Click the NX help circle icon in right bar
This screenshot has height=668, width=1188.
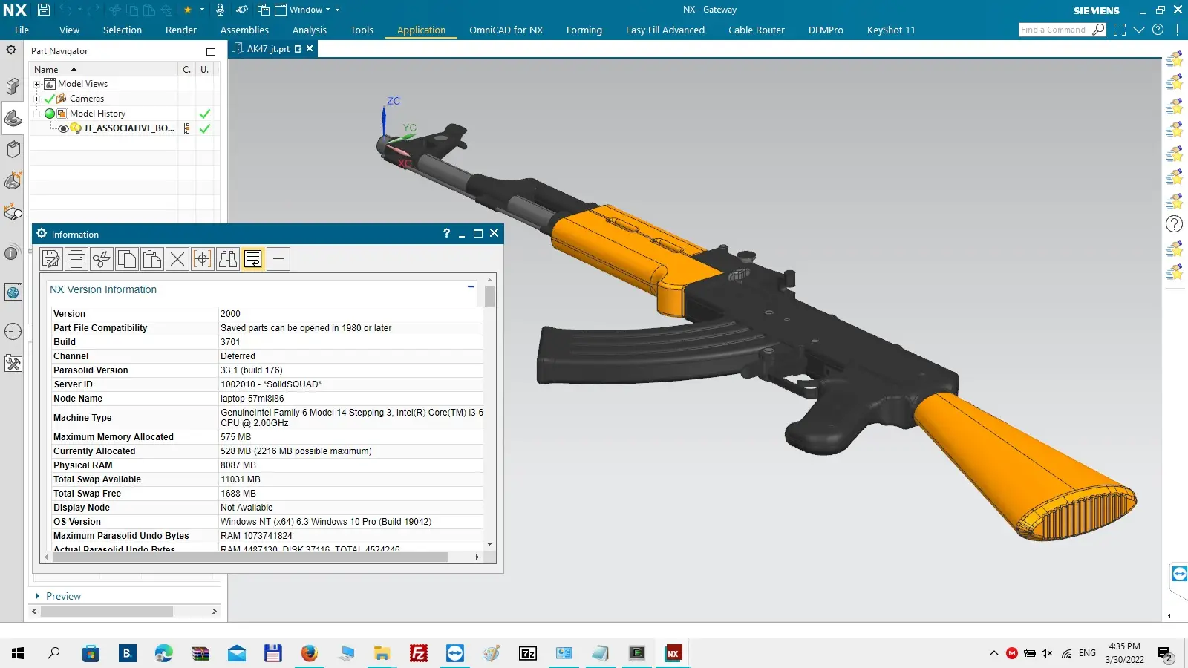tap(1174, 223)
